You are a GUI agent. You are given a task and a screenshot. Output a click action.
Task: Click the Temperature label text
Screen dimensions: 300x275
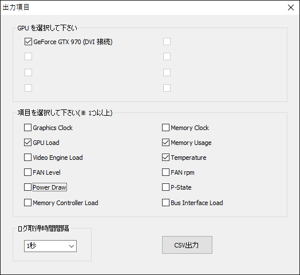tap(189, 158)
